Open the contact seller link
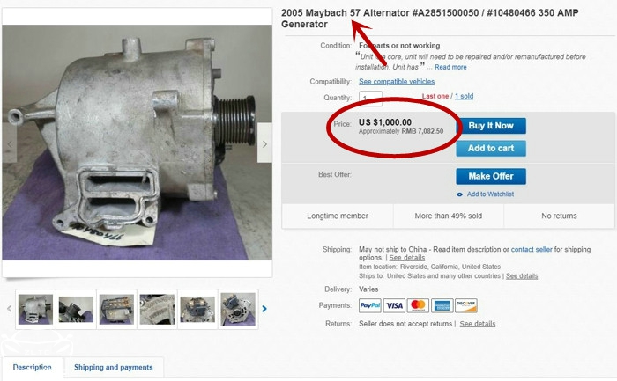The height and width of the screenshot is (381, 617). 532,249
